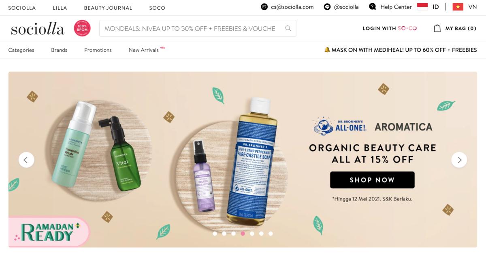Click the 100% BPOM badge
This screenshot has width=486, height=253.
coord(82,28)
